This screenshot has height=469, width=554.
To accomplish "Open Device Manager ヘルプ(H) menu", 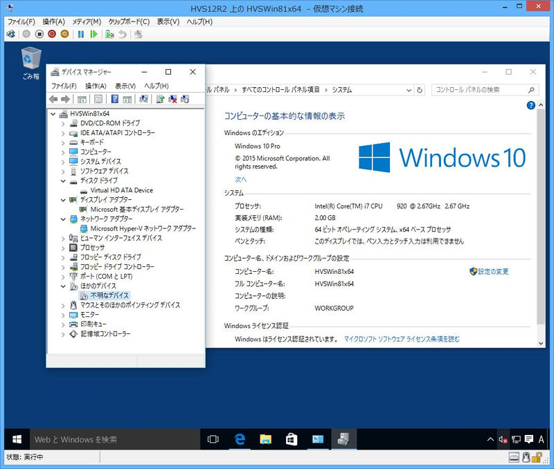I will pyautogui.click(x=157, y=86).
